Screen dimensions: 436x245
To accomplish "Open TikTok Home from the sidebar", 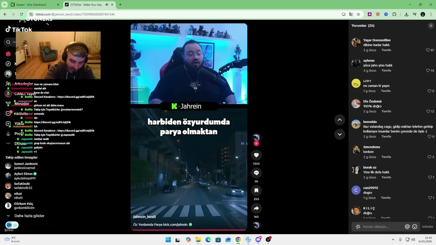I will pos(8,54).
